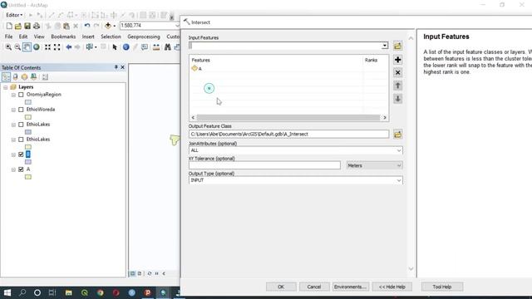
Task: Choose the Select Elements arrow tool
Action: coord(115,47)
